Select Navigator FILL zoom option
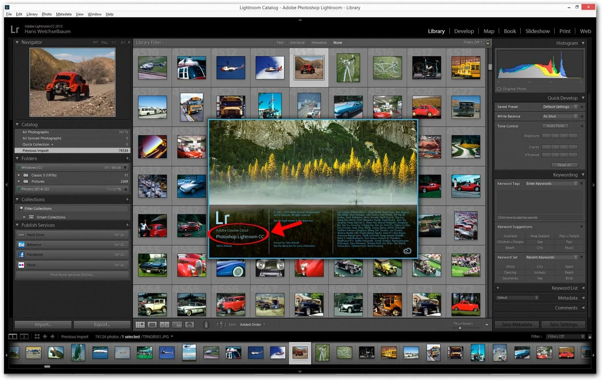Screen dimensions: 603x381 point(105,43)
